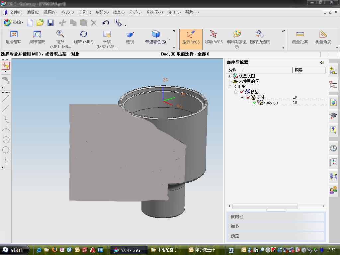Toggle the 实体 red checkbox
This screenshot has width=340, height=255.
(x=248, y=97)
